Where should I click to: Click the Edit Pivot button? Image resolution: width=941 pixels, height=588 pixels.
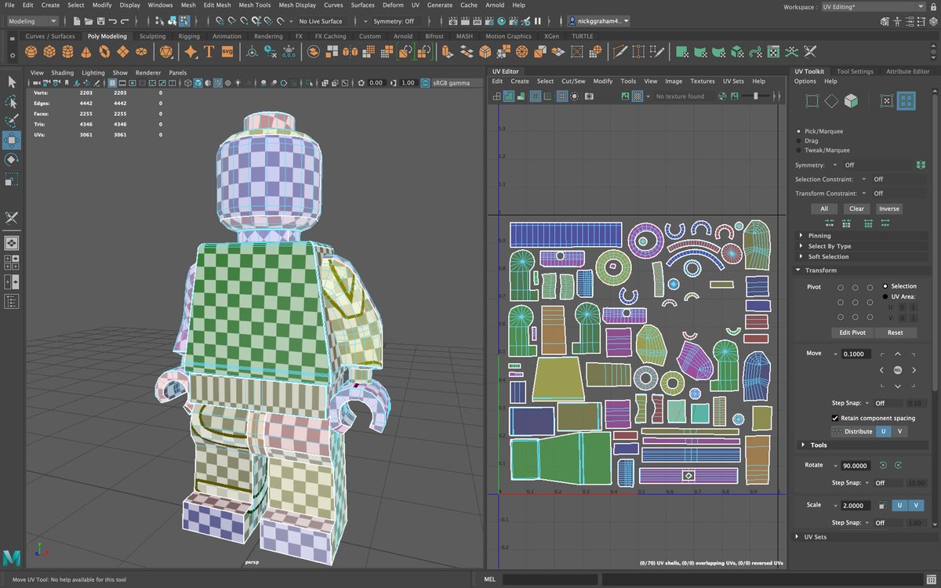[x=852, y=332]
